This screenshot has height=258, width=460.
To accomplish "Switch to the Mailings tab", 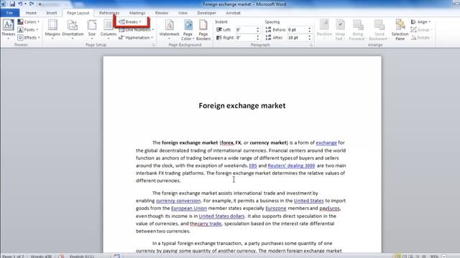I will coord(137,13).
